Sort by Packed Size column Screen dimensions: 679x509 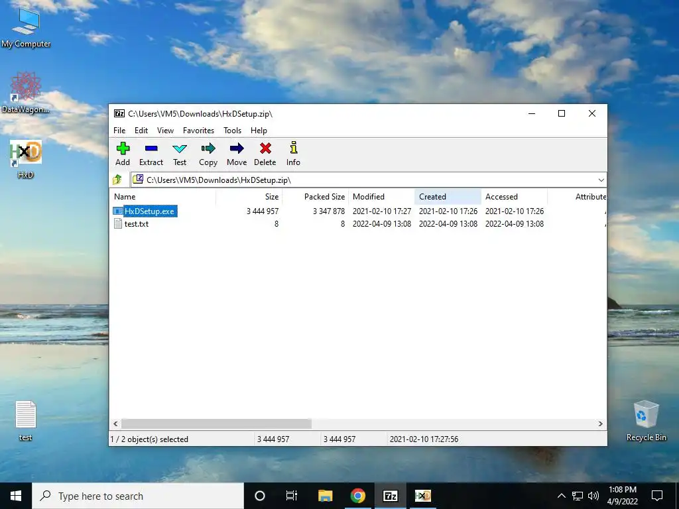click(315, 196)
